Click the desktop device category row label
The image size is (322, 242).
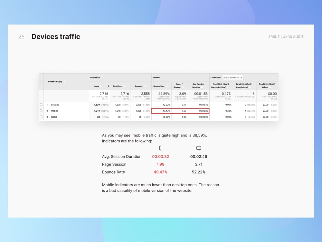pos(55,105)
